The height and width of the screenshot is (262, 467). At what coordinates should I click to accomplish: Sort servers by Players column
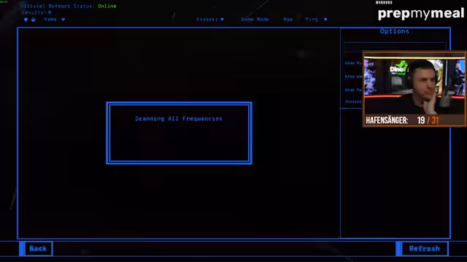pos(207,20)
